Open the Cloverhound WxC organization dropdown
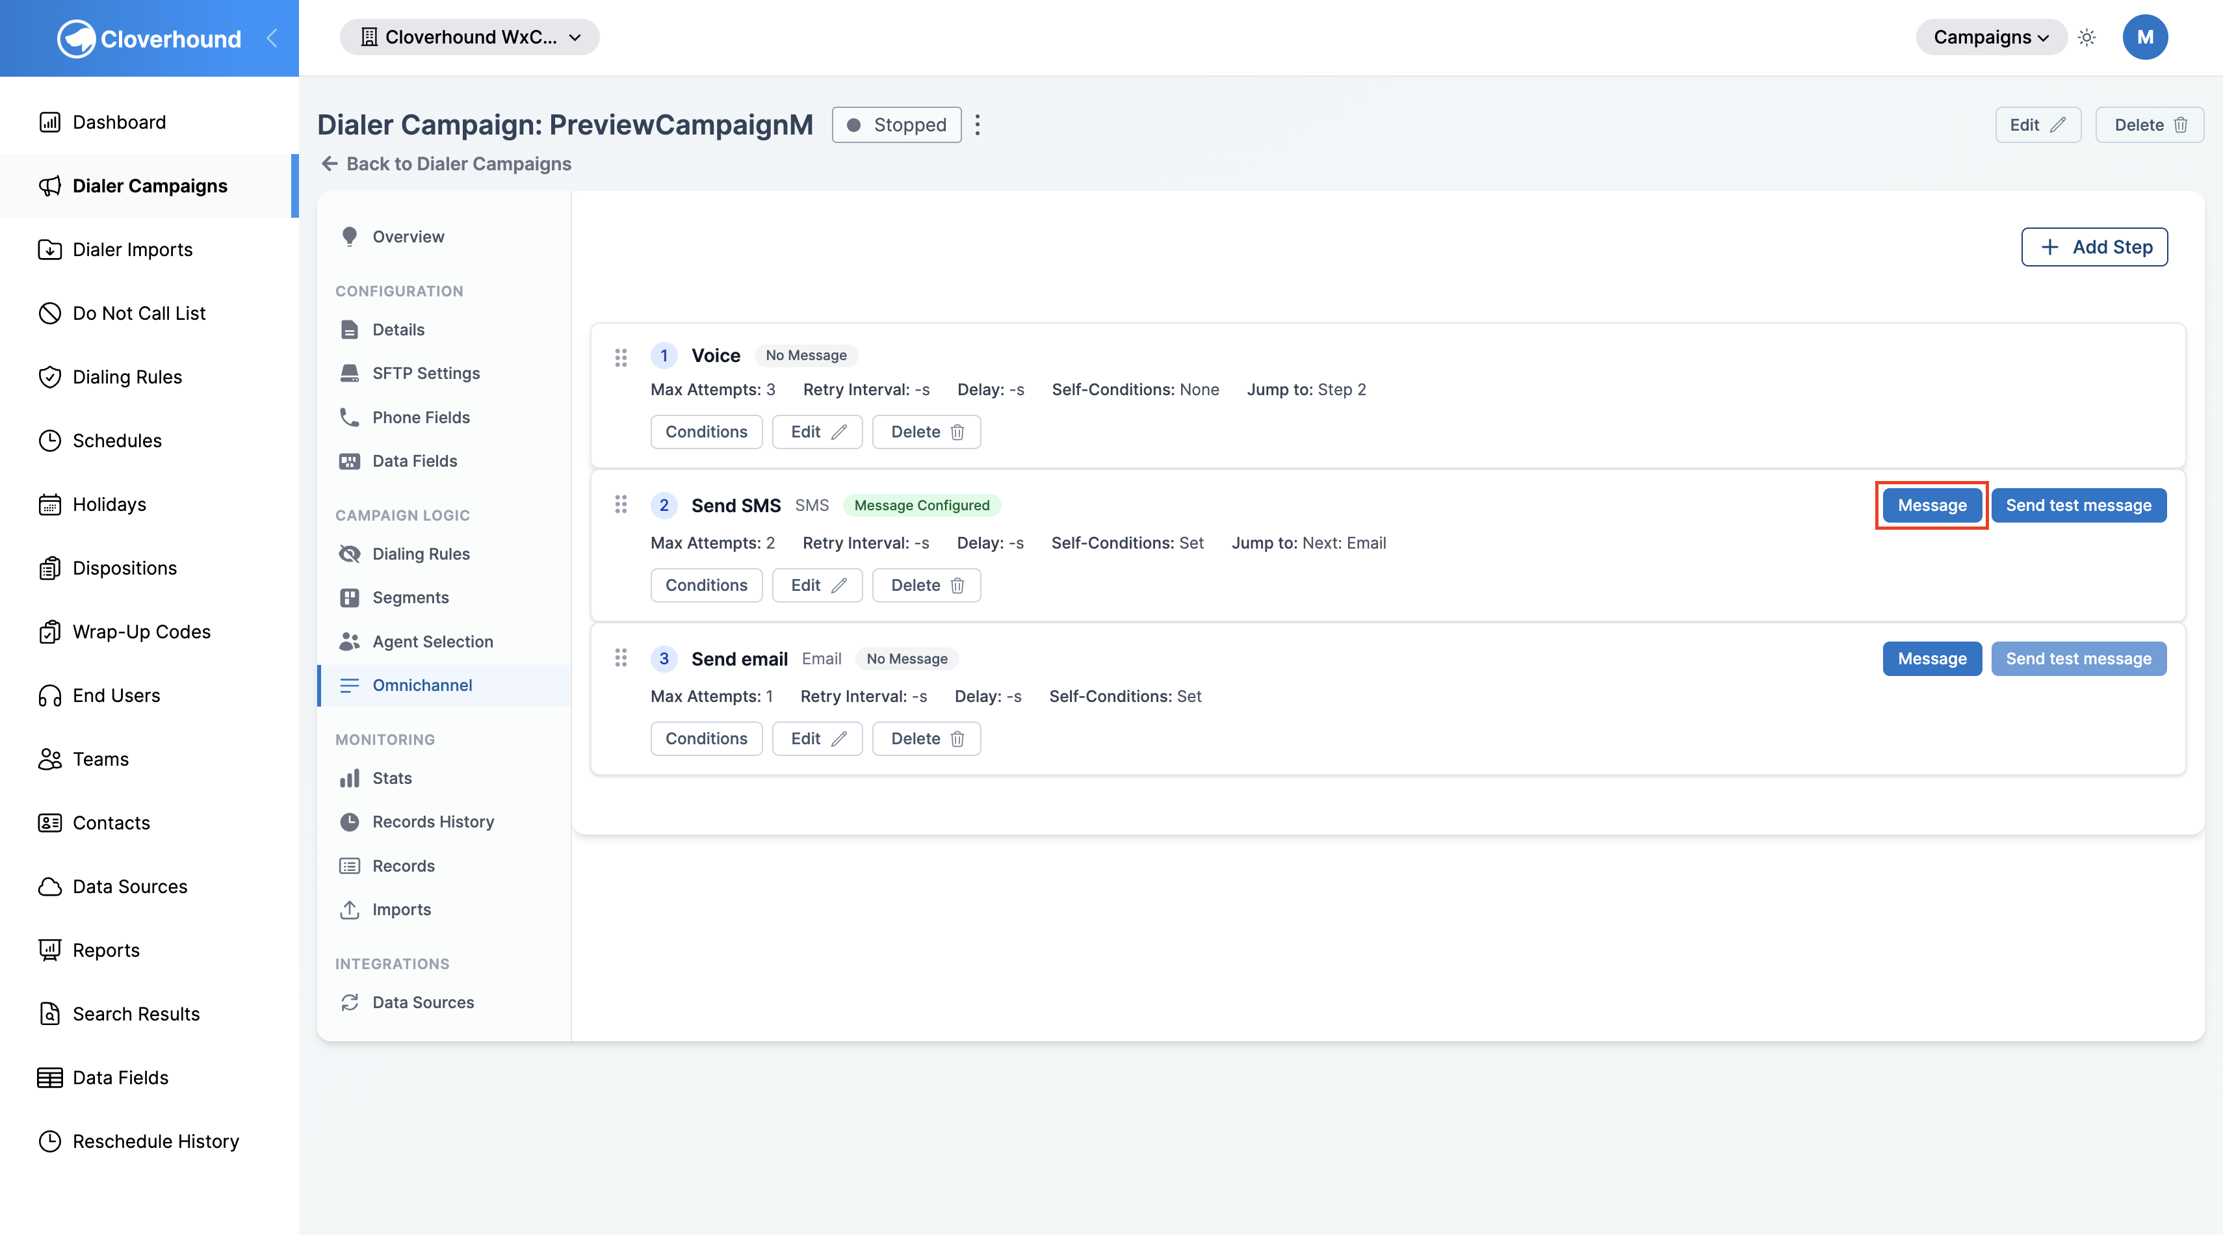The image size is (2223, 1235). (469, 37)
